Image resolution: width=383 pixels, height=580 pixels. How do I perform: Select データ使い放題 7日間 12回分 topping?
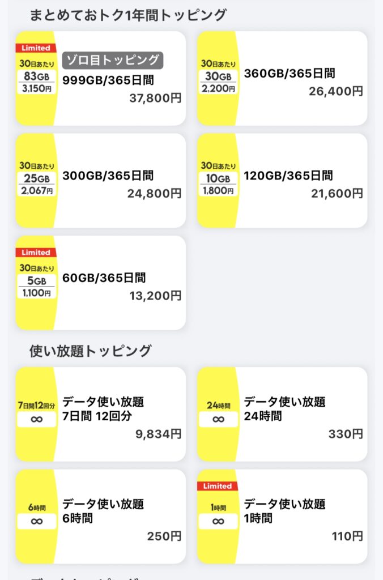122,415
